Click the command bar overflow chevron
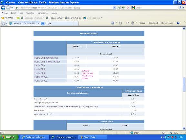 point(184,22)
